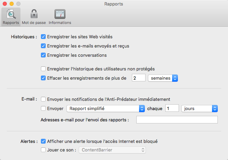
Task: Click the chaque interval field showing 1
Action: (172, 108)
